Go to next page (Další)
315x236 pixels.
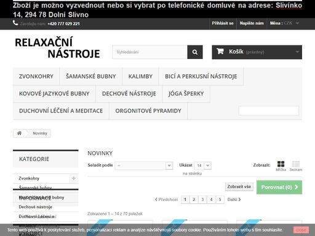coord(234,200)
